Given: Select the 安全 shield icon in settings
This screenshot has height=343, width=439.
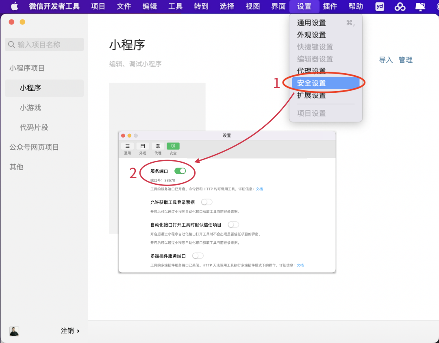Looking at the screenshot, I should click(173, 146).
